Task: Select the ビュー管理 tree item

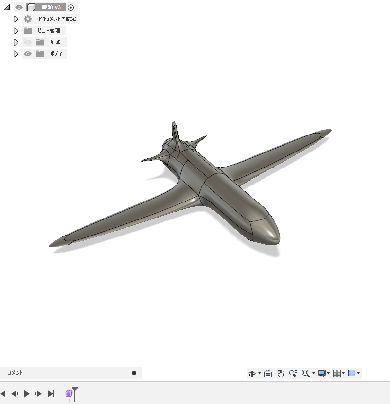Action: (x=44, y=31)
